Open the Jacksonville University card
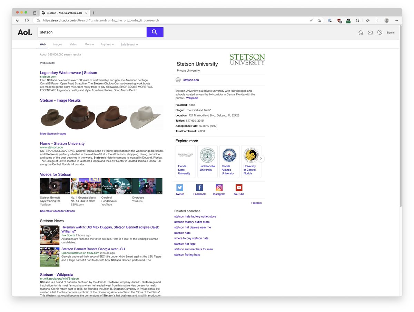Viewport: 414px width, 312px height. coord(207,161)
